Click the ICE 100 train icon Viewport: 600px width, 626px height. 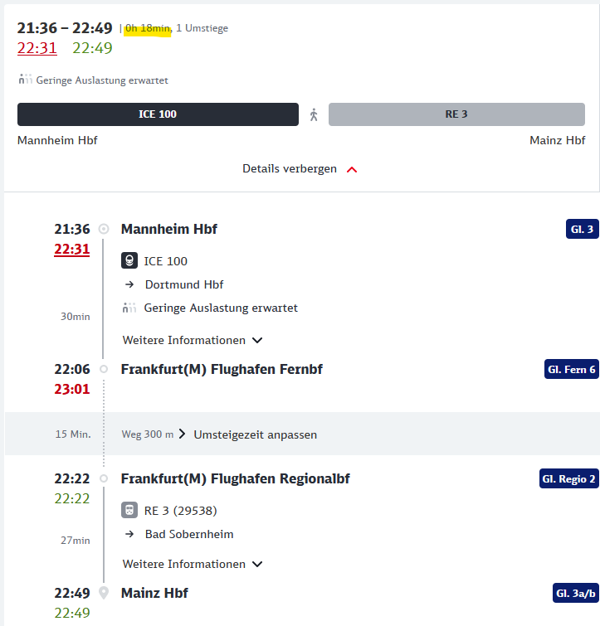pos(129,261)
